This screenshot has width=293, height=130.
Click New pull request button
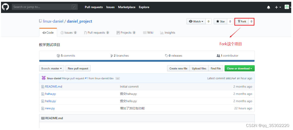point(78,68)
